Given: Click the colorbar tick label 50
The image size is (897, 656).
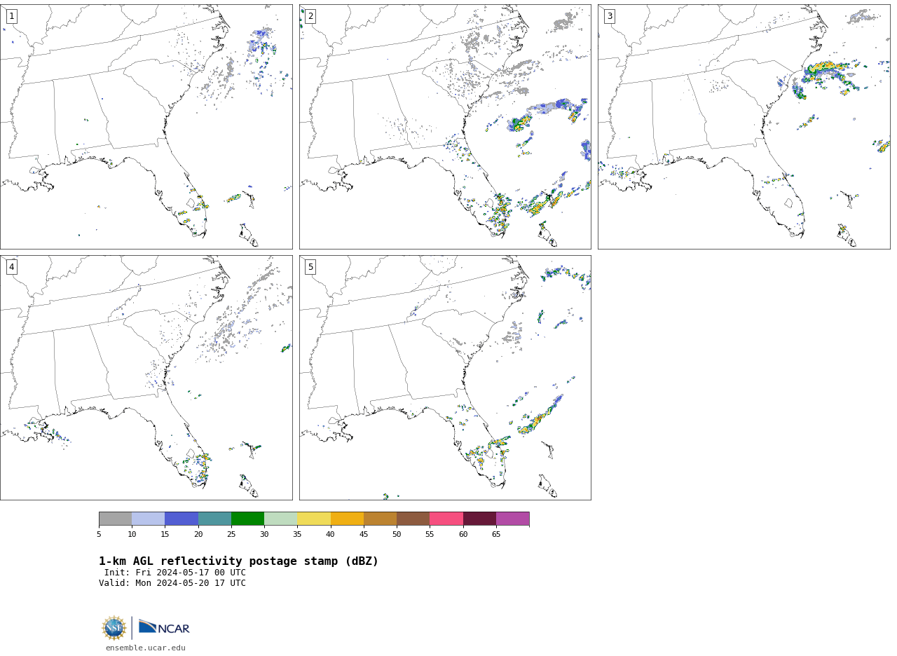Looking at the screenshot, I should tap(397, 535).
